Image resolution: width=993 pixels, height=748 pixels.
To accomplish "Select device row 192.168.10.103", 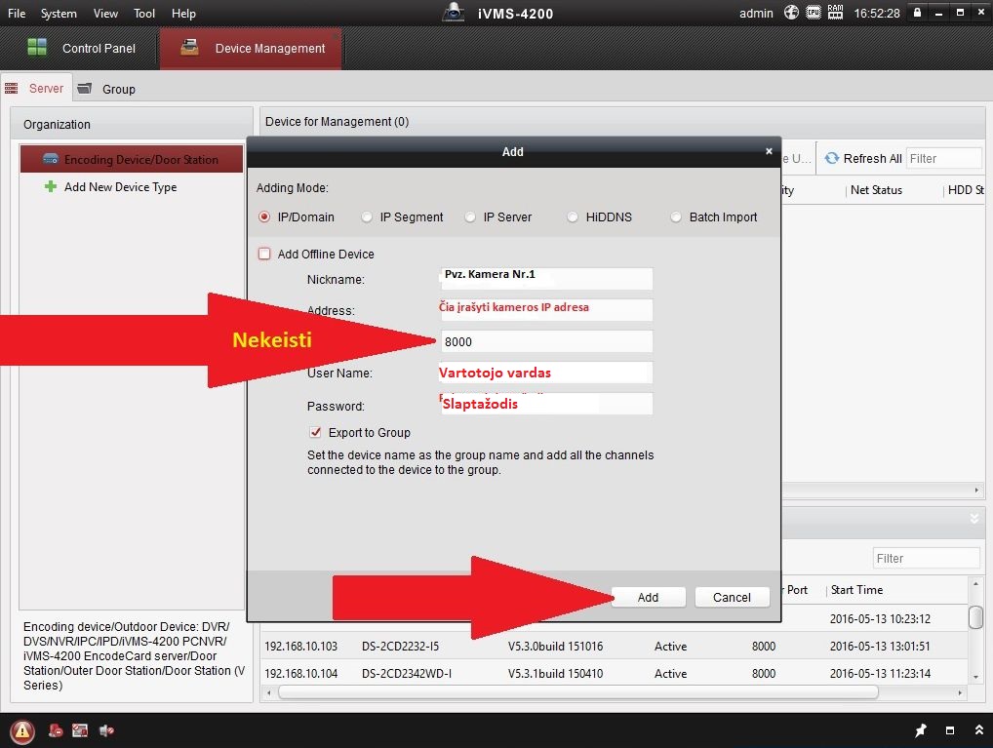I will pyautogui.click(x=615, y=646).
